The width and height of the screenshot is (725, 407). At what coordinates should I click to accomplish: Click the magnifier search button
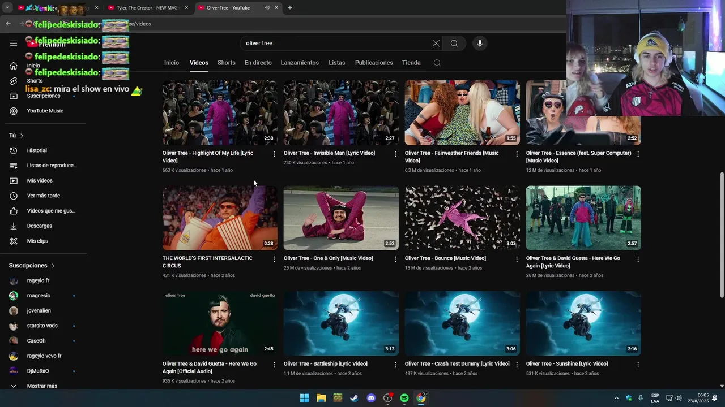454,44
